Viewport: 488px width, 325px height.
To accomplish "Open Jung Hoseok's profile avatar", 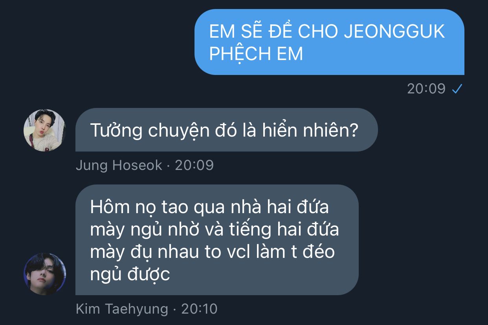I will 45,130.
